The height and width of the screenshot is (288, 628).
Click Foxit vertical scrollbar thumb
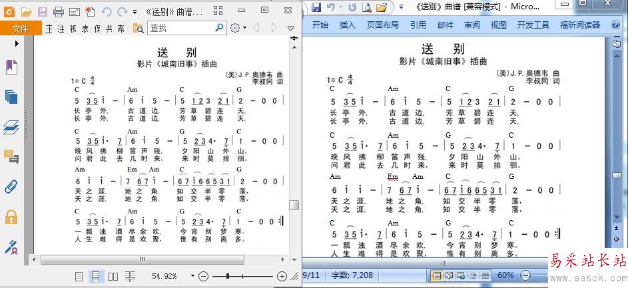coord(294,205)
